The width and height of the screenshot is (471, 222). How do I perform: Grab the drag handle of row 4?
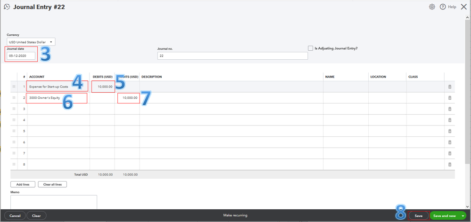(14, 120)
